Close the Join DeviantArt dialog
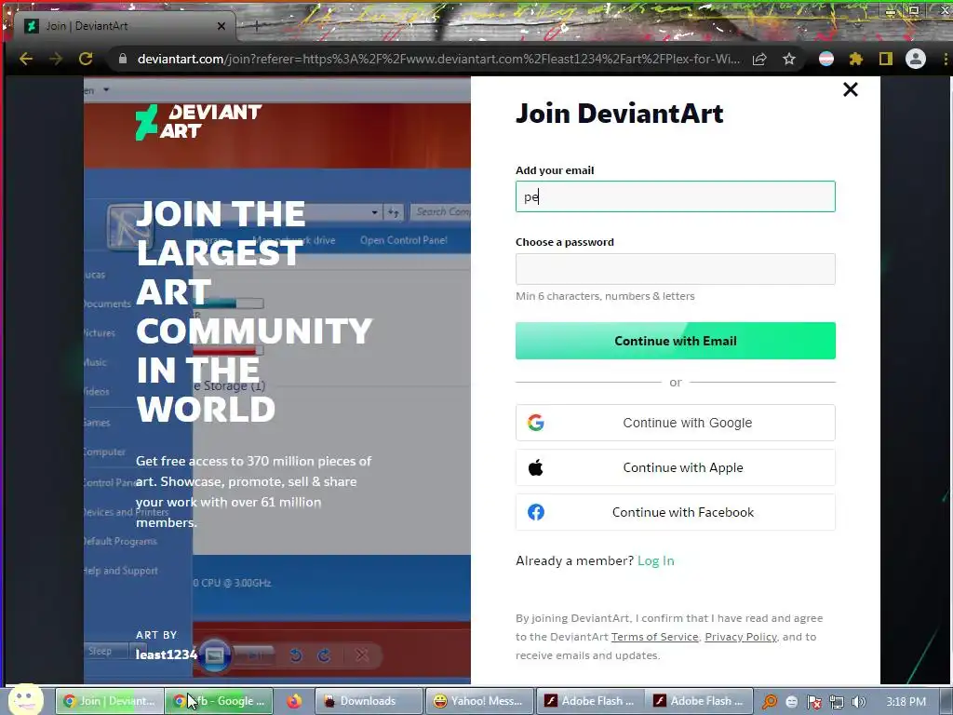Viewport: 953px width, 715px height. pos(851,89)
